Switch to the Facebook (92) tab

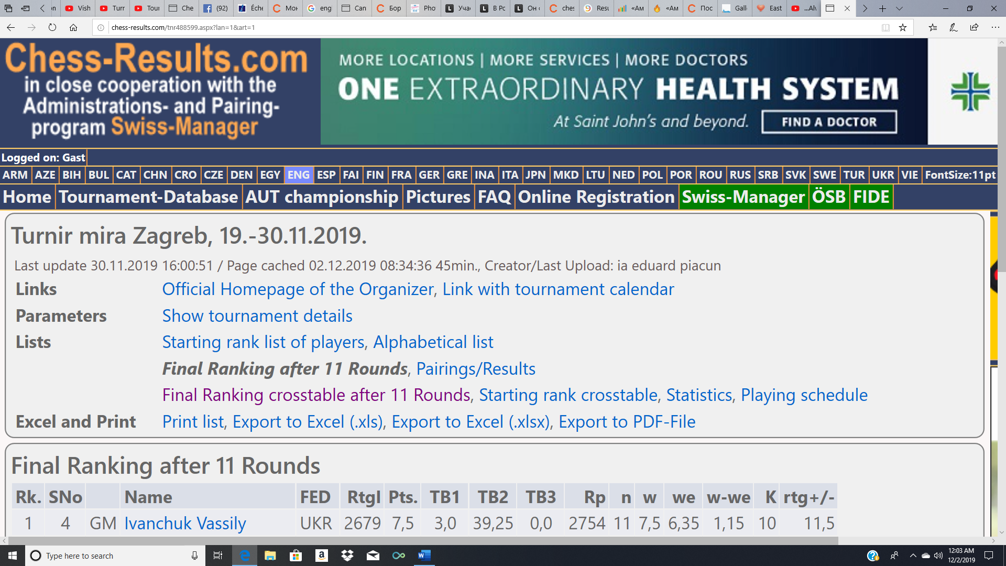(x=216, y=8)
